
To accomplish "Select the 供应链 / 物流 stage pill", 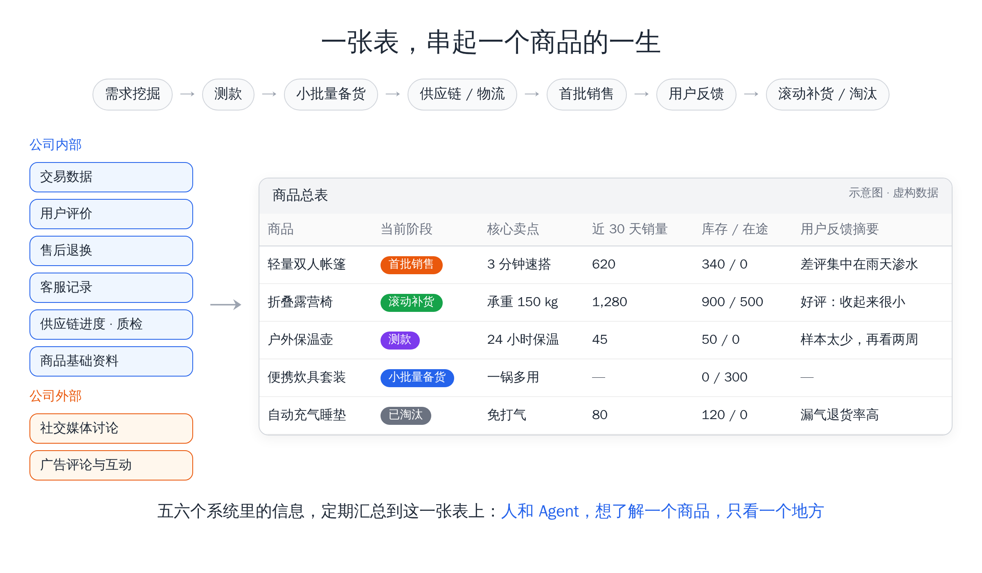I will point(462,94).
